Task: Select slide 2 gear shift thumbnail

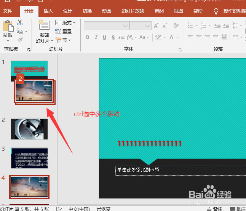Action: 29,129
